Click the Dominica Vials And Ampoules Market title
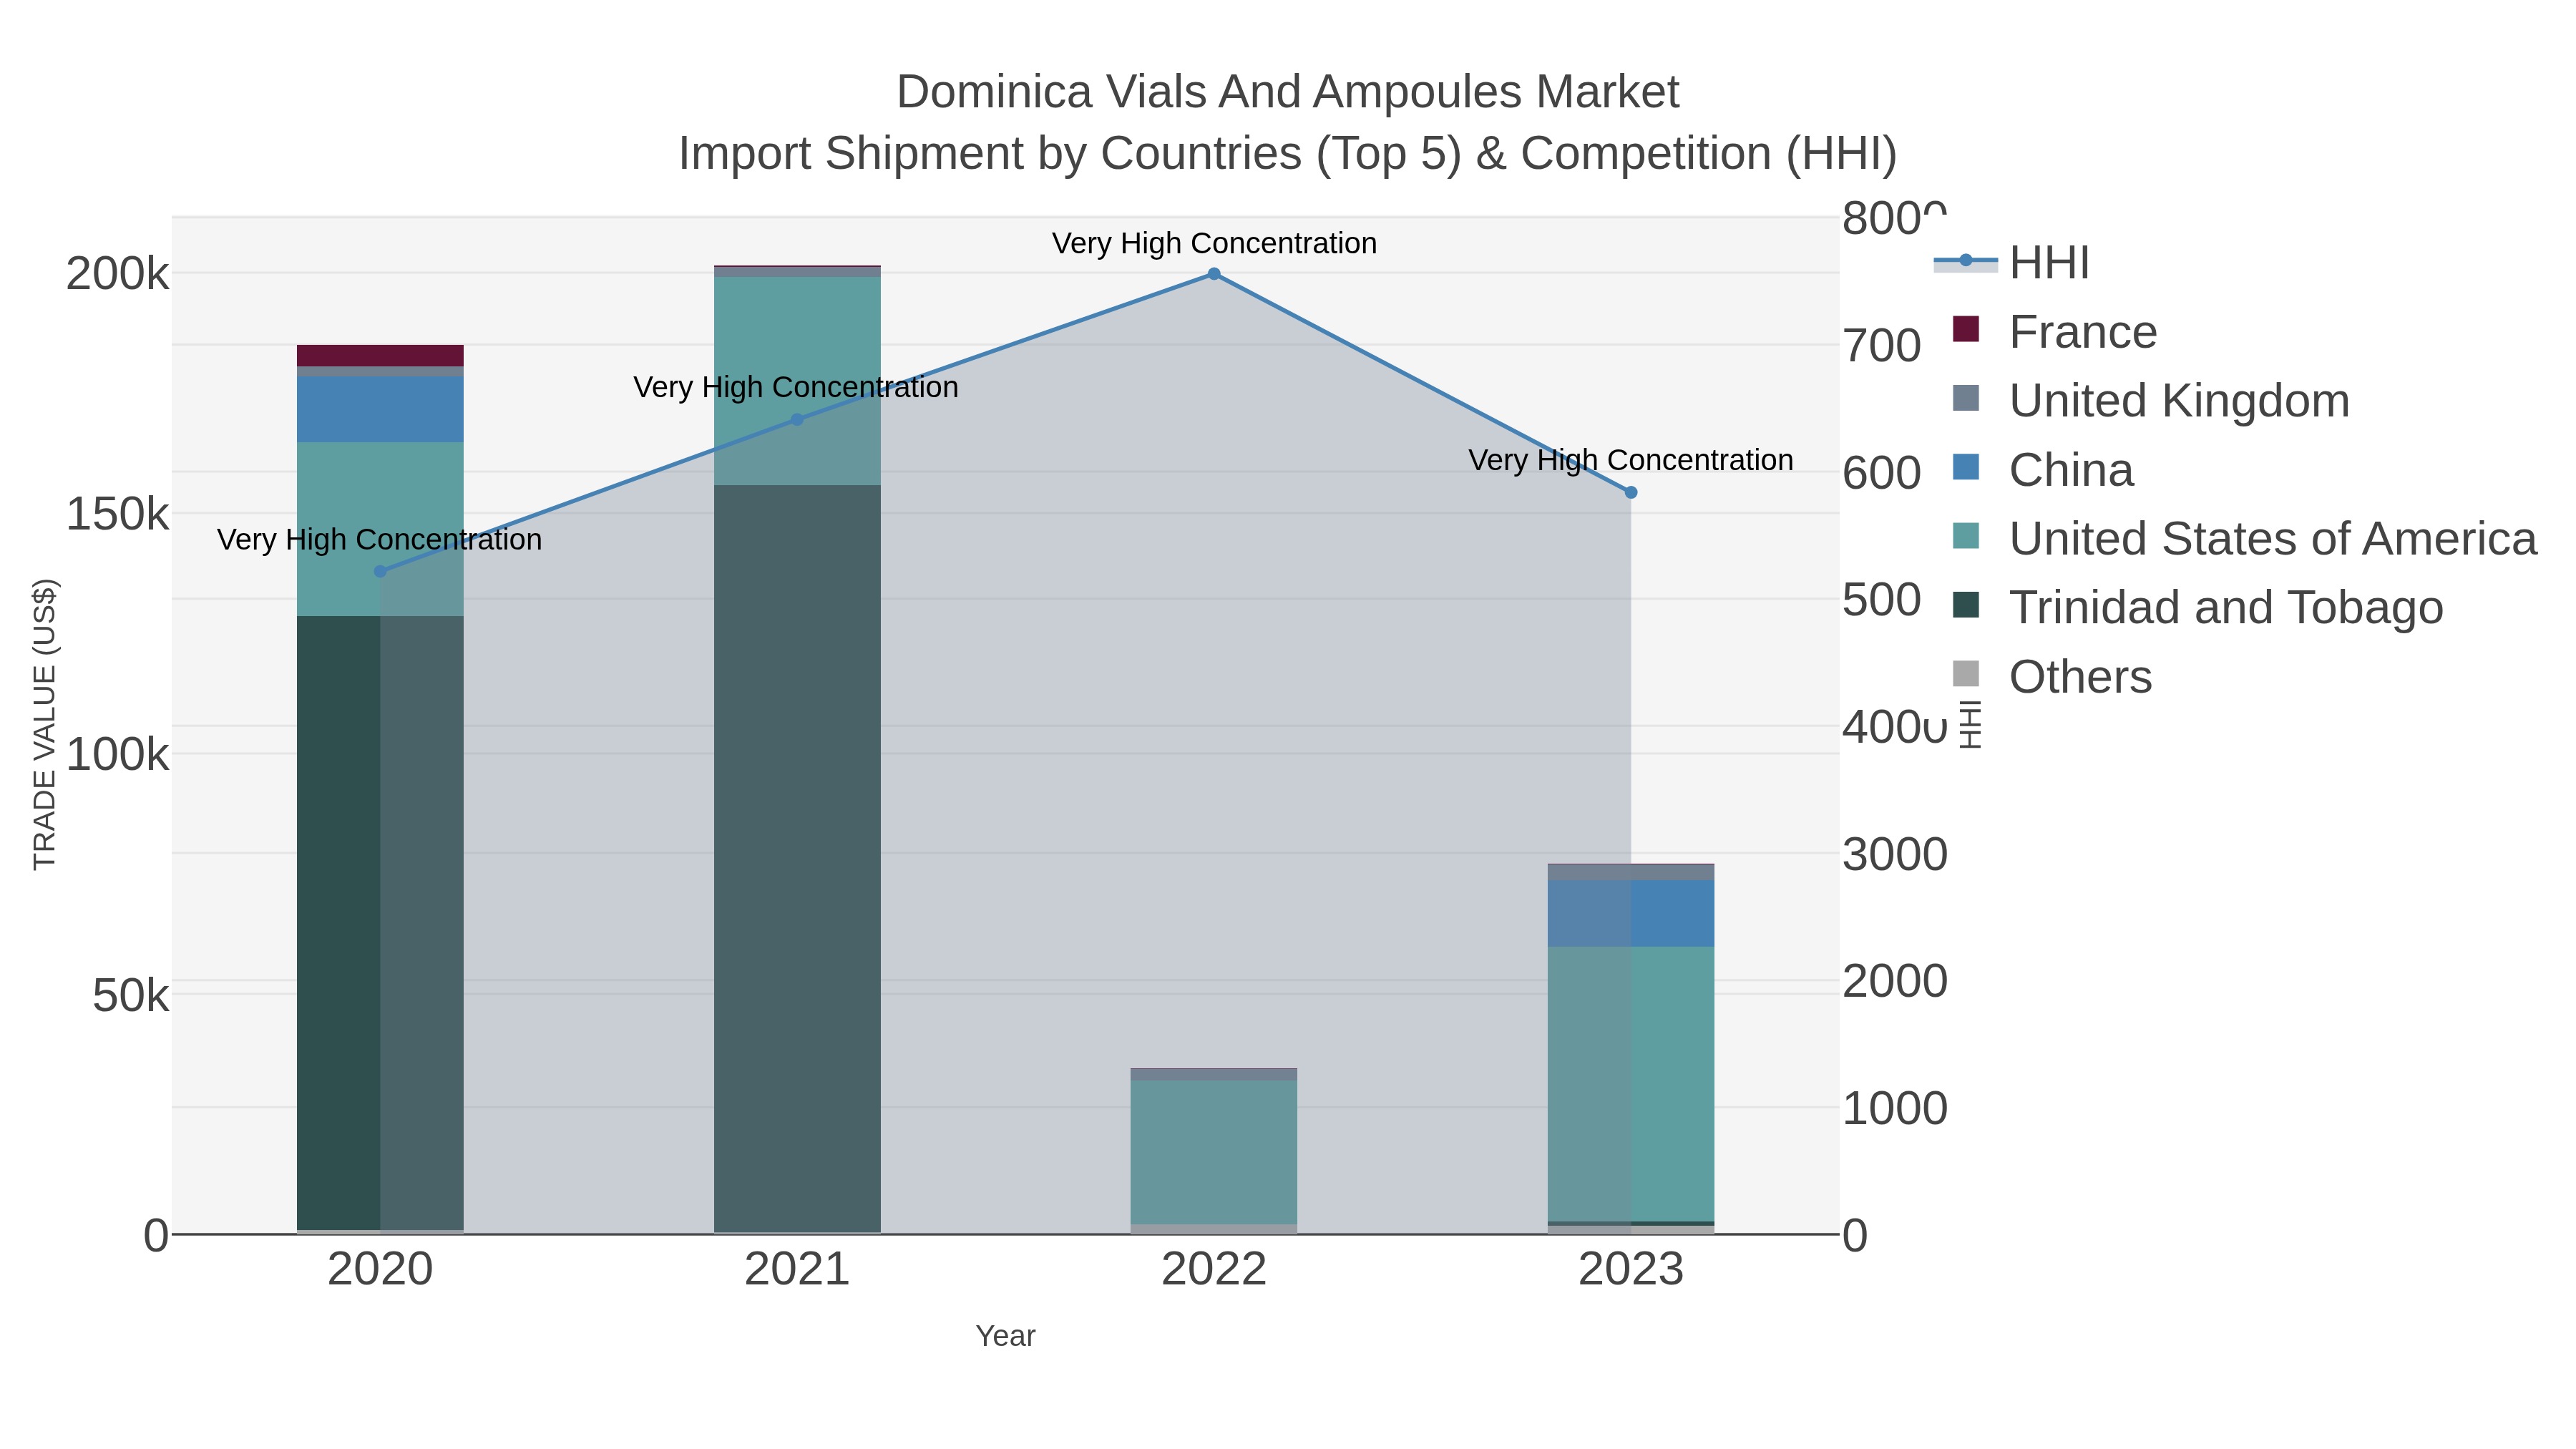This screenshot has height=1449, width=2576. [x=1288, y=92]
